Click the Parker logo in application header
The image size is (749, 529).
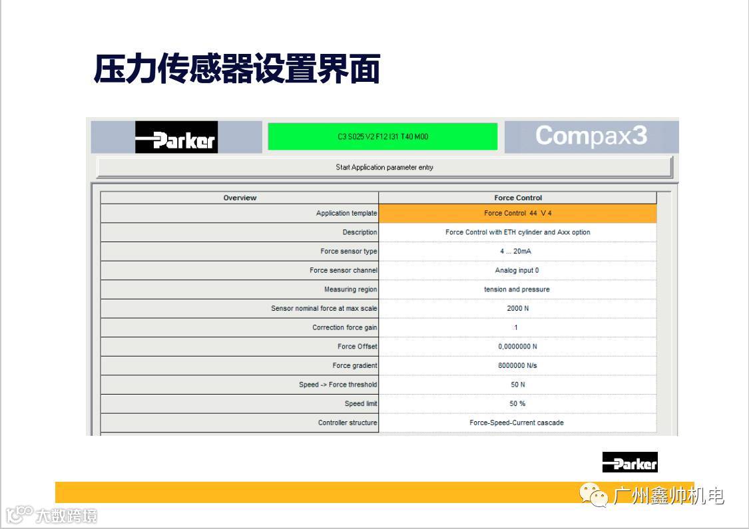pos(176,137)
